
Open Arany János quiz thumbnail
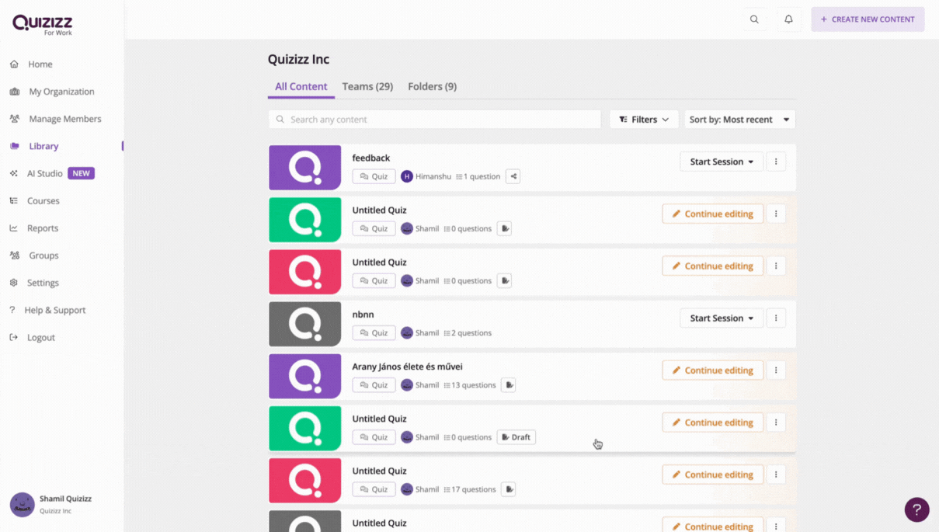(304, 376)
